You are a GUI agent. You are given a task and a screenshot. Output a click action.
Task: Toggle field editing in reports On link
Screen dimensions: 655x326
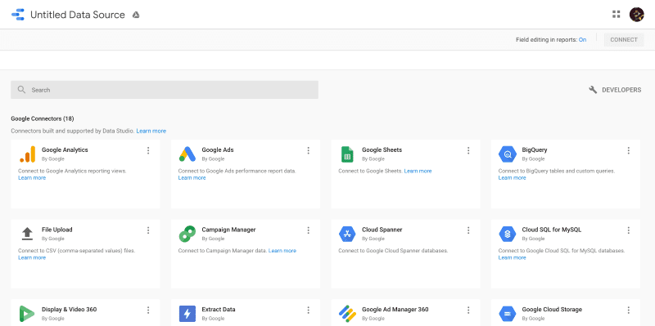tap(582, 39)
